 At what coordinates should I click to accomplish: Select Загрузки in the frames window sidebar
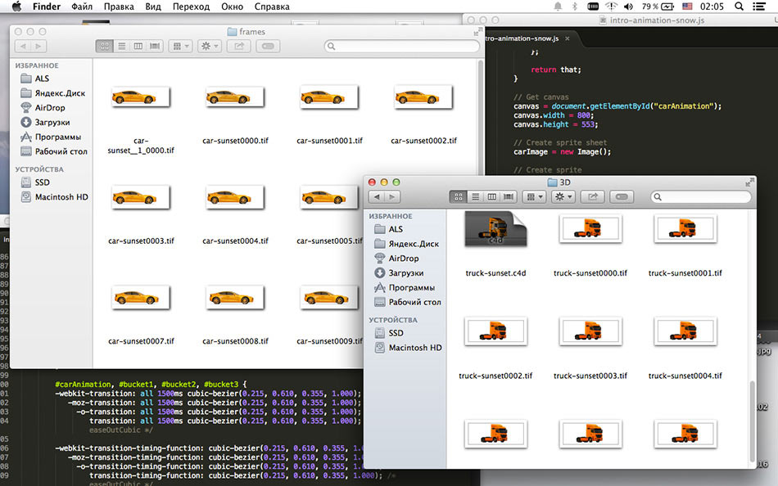click(x=51, y=123)
